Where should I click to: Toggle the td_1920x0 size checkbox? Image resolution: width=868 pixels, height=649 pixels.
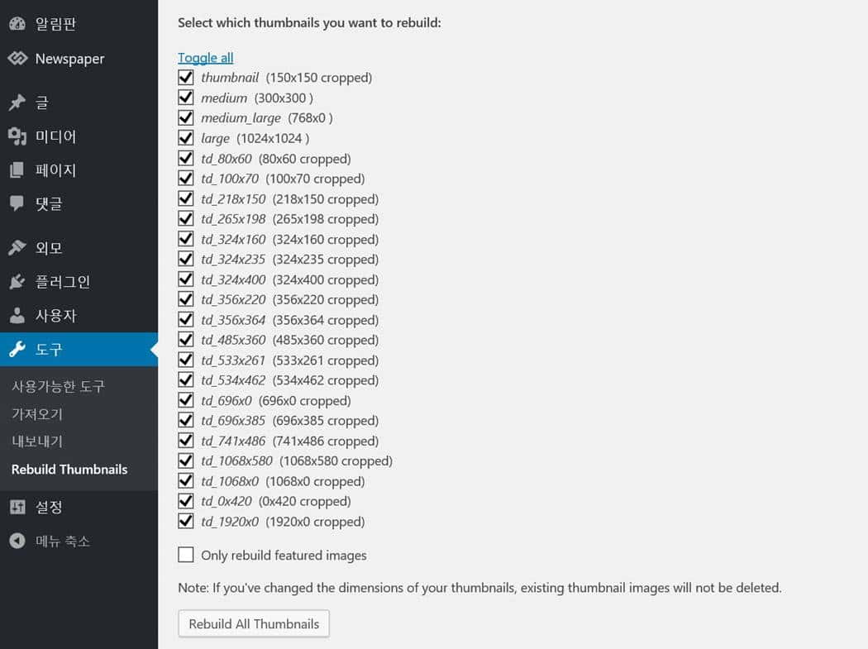coord(186,522)
